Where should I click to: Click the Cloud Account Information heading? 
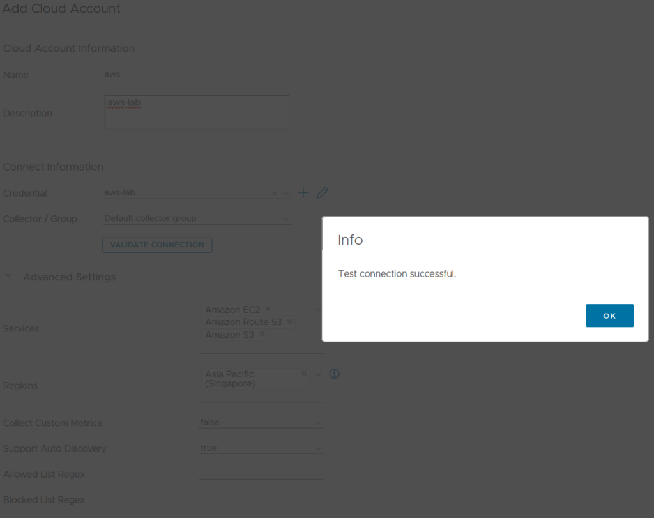click(69, 49)
